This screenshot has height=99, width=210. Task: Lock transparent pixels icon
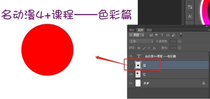pyautogui.click(x=139, y=48)
